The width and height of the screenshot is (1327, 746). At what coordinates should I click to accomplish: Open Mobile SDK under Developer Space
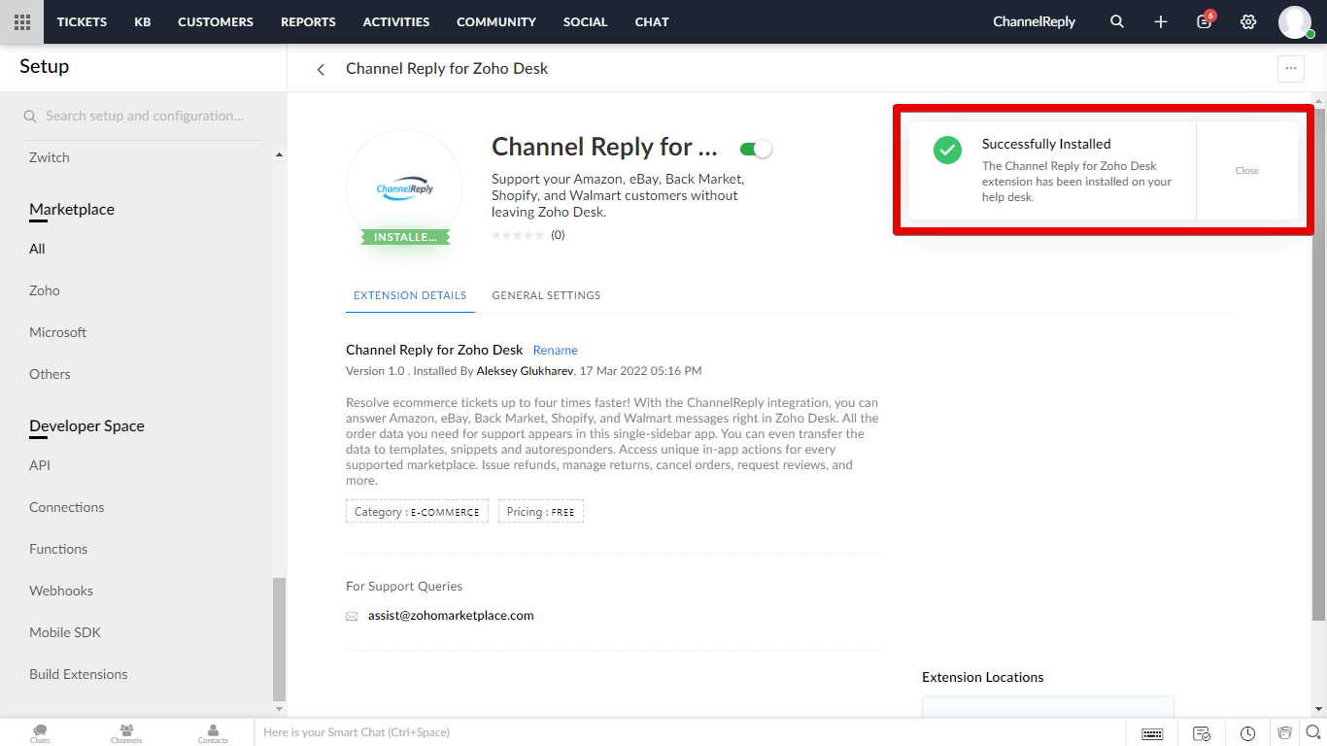[65, 632]
